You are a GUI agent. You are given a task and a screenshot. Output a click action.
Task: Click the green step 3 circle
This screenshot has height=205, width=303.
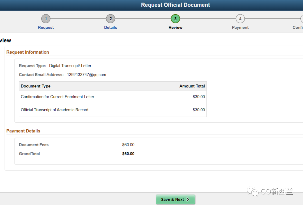pyautogui.click(x=175, y=19)
